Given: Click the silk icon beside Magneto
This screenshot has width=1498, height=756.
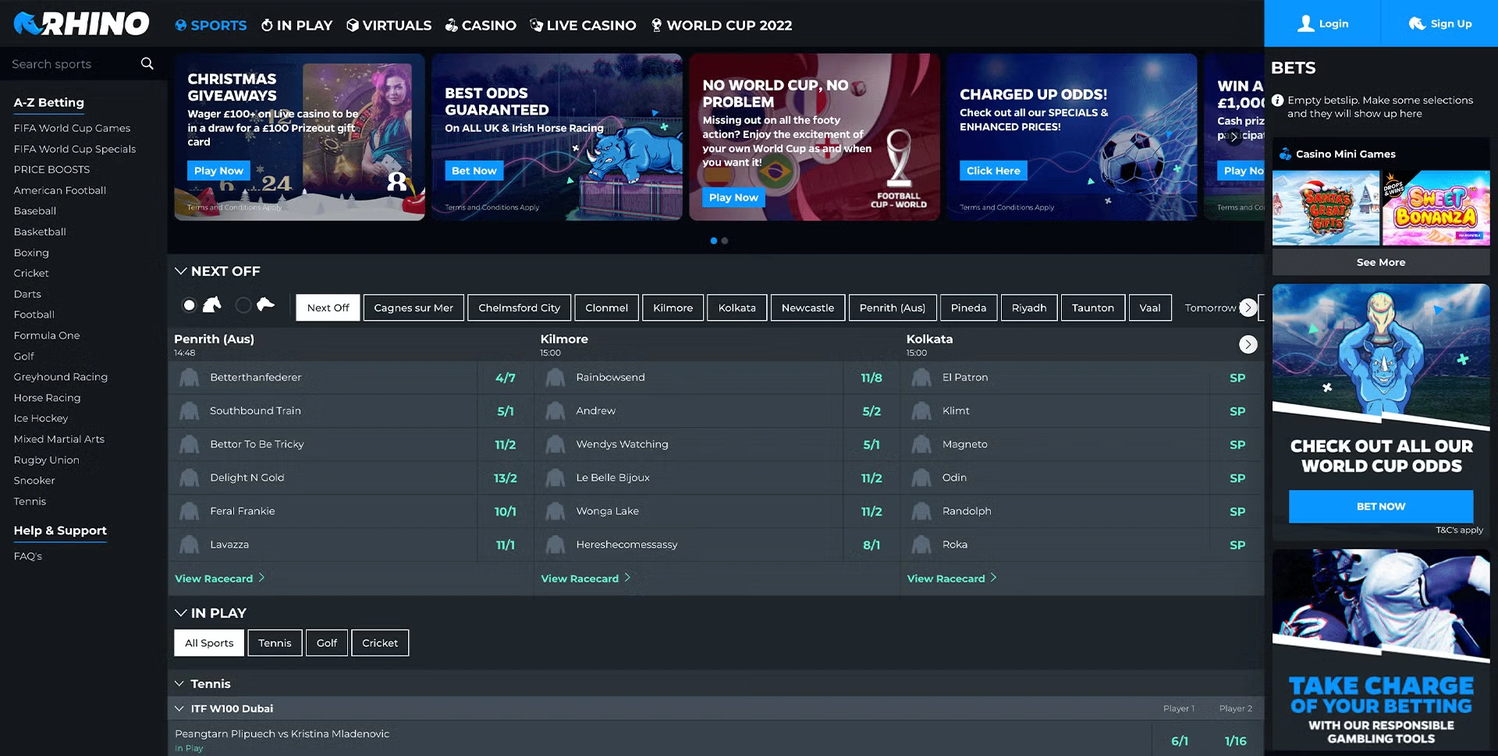Looking at the screenshot, I should tap(921, 445).
